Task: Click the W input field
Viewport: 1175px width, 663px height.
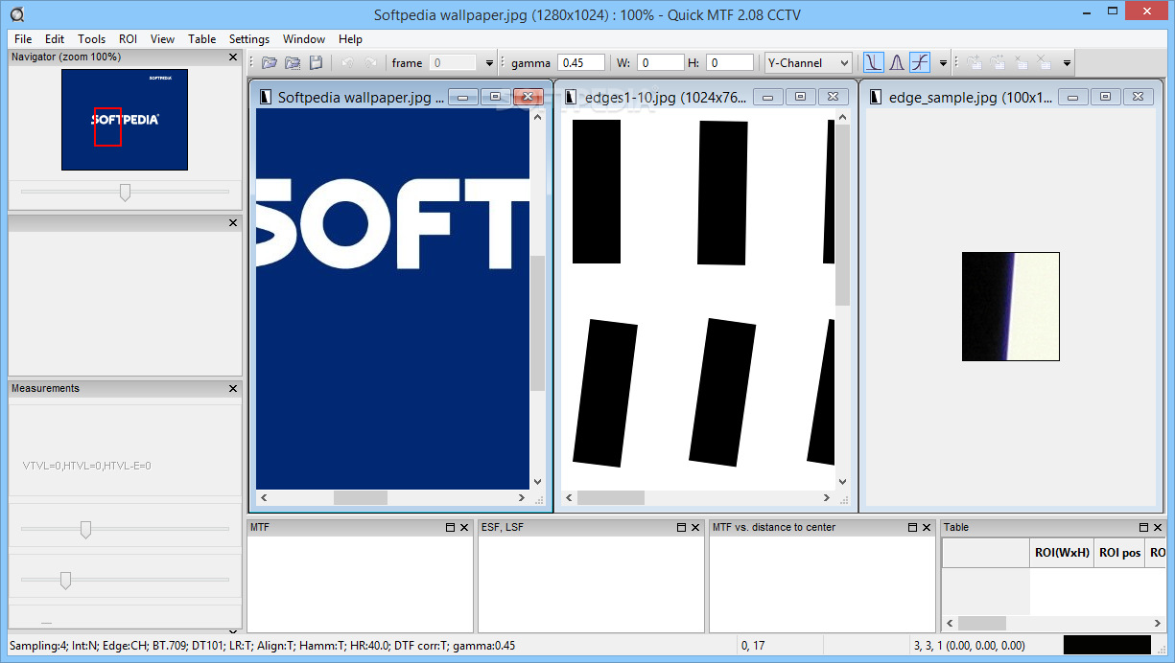Action: pos(661,62)
